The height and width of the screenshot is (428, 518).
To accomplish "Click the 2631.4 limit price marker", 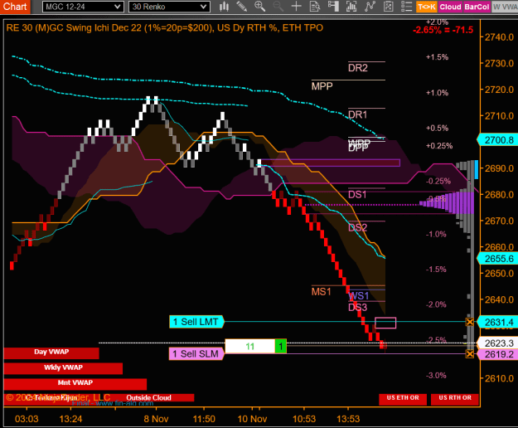I will click(498, 322).
